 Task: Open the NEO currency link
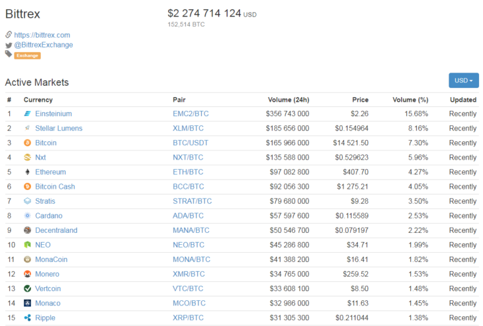click(x=43, y=245)
